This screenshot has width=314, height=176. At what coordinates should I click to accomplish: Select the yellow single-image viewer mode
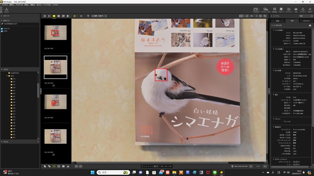[54, 16]
